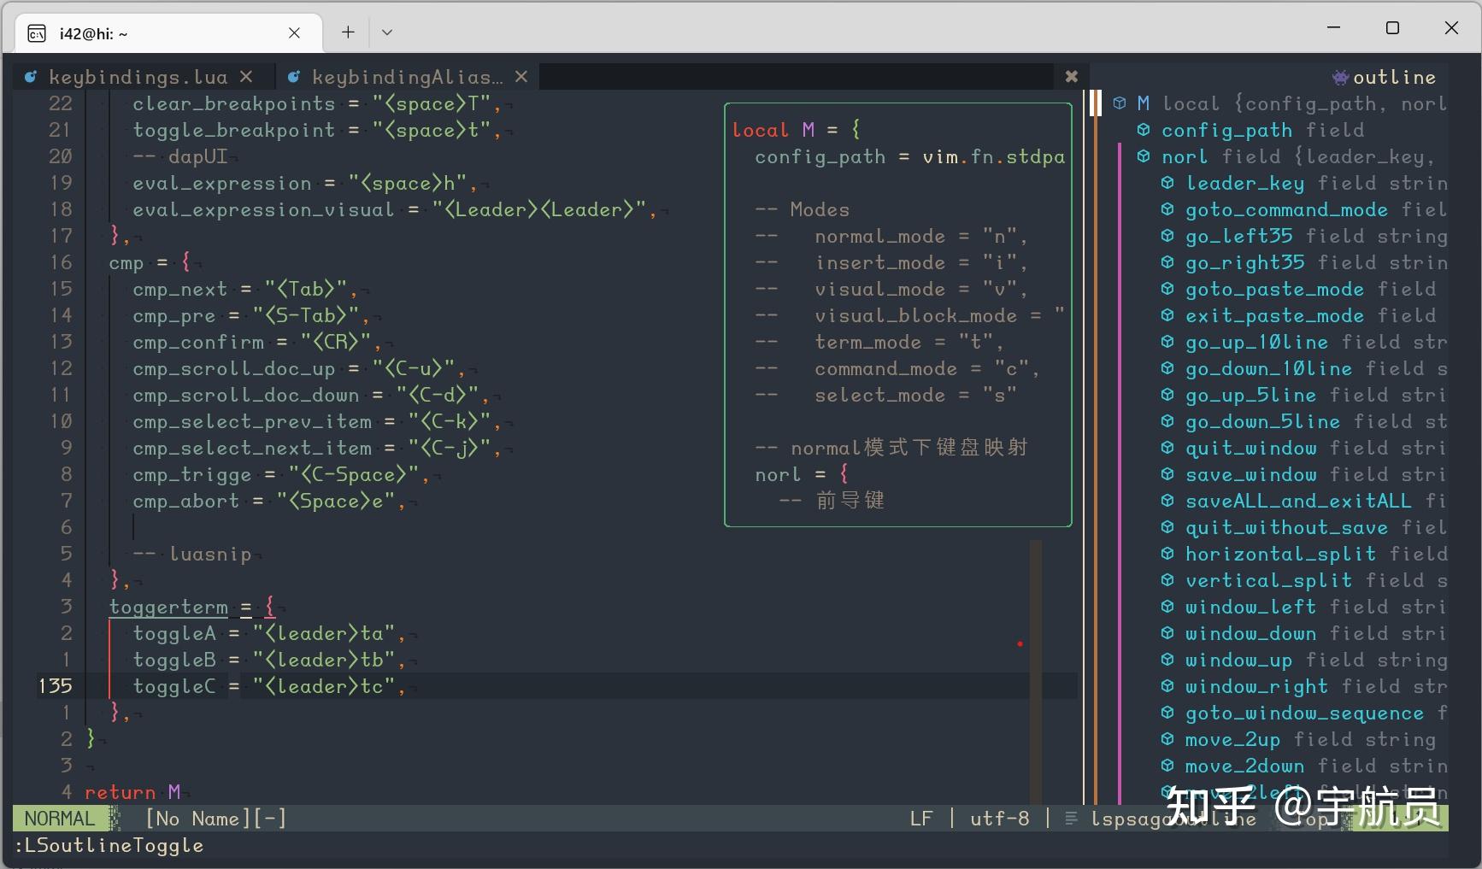
Task: Open a new terminal tab with plus
Action: click(x=348, y=32)
